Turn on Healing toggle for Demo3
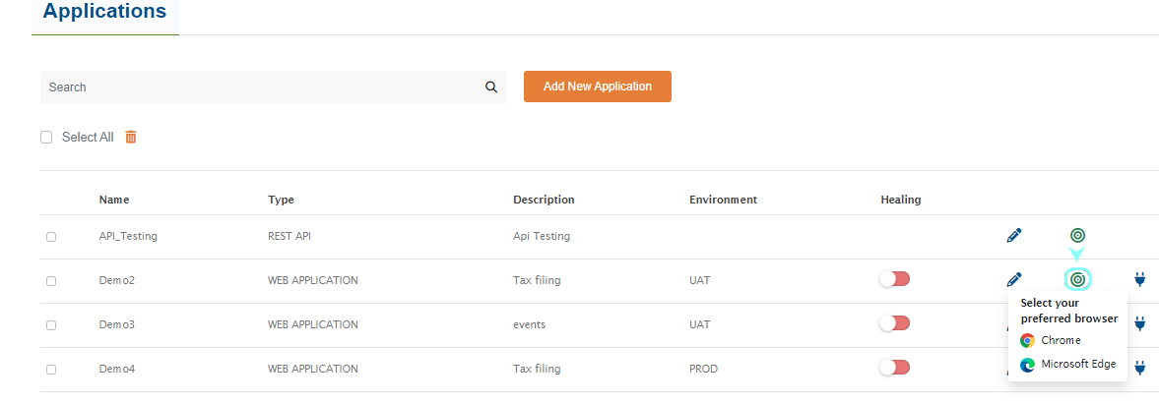 point(894,323)
